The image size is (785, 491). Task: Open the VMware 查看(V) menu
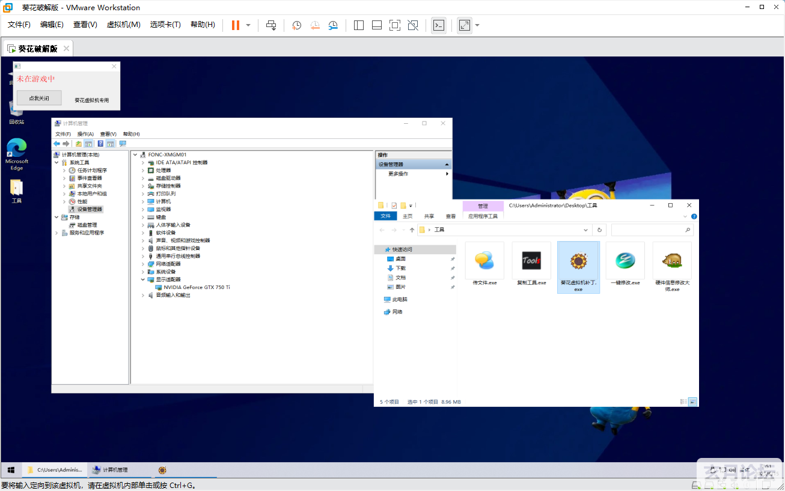click(85, 25)
